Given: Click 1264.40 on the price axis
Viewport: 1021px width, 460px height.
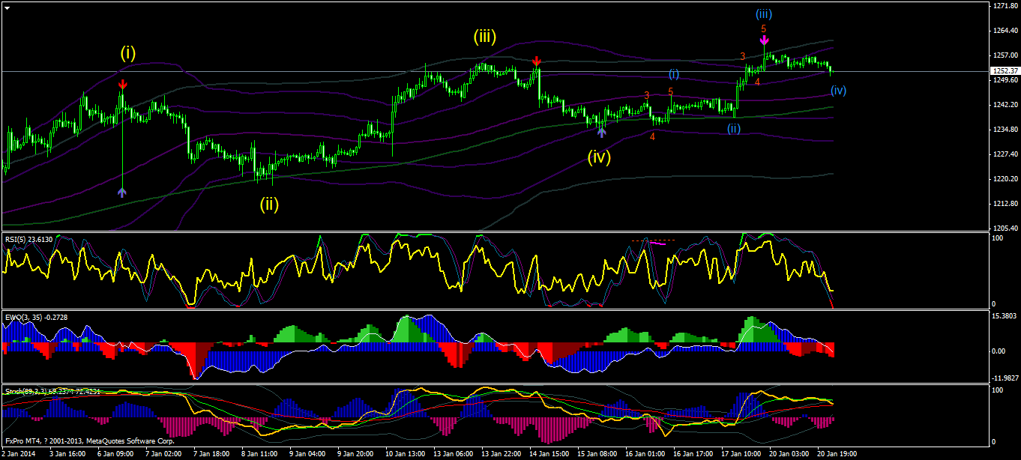Looking at the screenshot, I should pyautogui.click(x=1004, y=31).
